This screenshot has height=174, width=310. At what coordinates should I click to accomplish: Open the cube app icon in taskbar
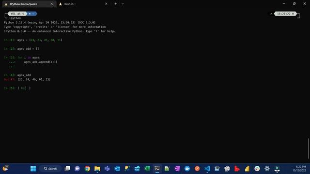227,169
